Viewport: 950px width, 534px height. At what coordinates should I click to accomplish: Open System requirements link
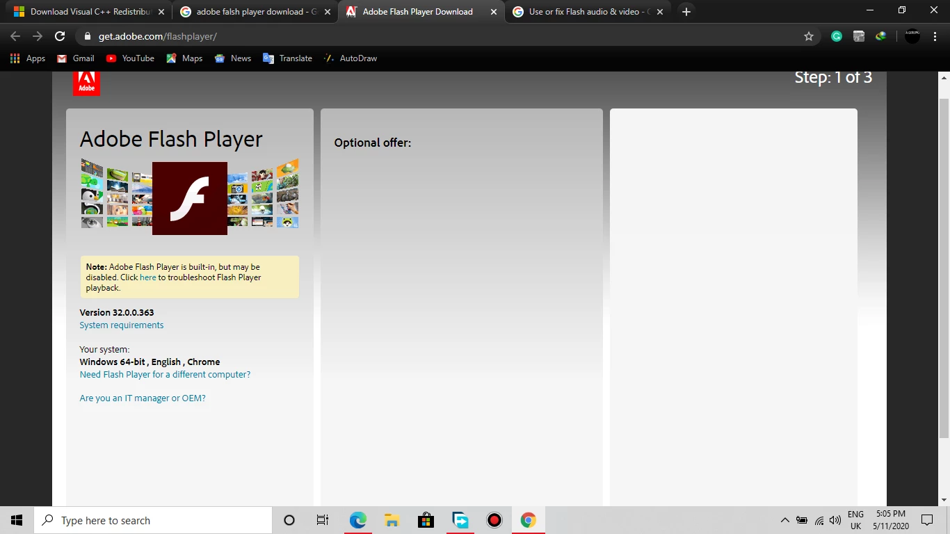[x=122, y=325]
